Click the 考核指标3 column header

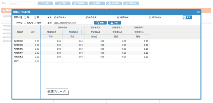tap(95, 32)
